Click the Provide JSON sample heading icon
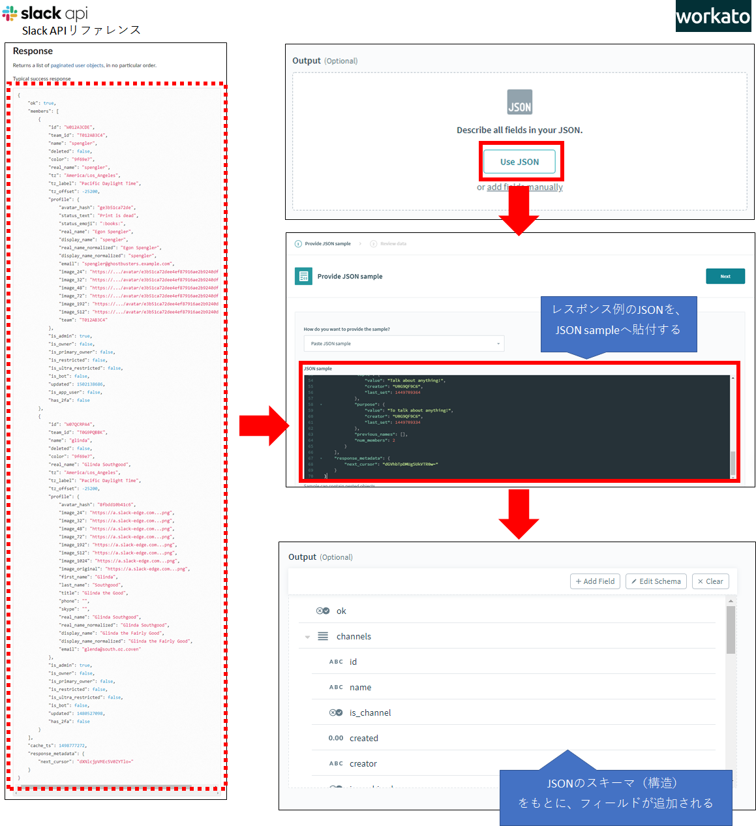The image size is (756, 826). [x=303, y=277]
